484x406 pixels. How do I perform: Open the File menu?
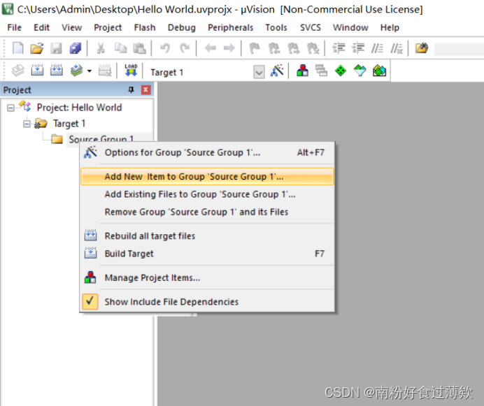(15, 27)
